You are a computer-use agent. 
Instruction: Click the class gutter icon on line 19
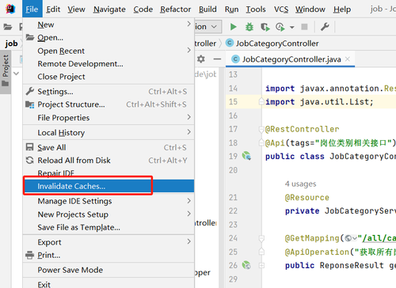click(246, 156)
